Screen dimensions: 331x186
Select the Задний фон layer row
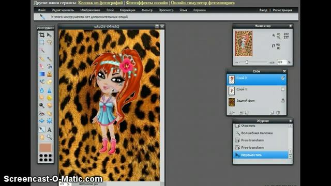click(257, 102)
